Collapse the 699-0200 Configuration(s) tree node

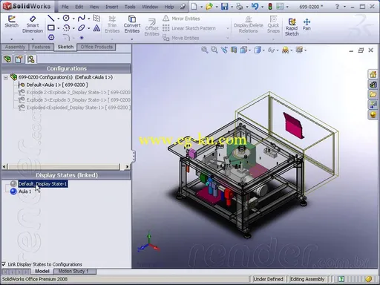coord(5,77)
